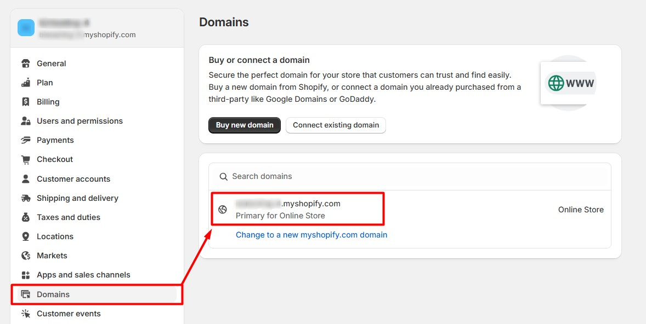Click the Markets globe icon
Viewport: 646px width, 324px height.
coord(26,256)
